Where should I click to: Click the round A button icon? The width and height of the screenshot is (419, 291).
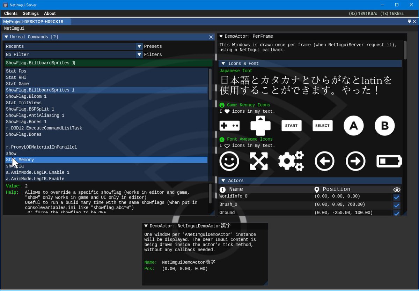click(354, 126)
